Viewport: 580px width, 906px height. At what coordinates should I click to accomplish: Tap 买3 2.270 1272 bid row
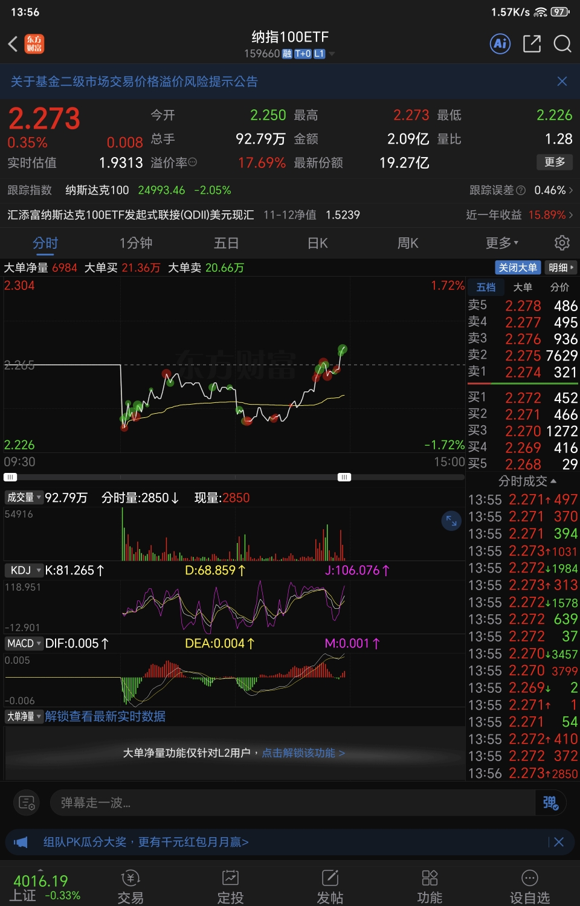click(523, 431)
